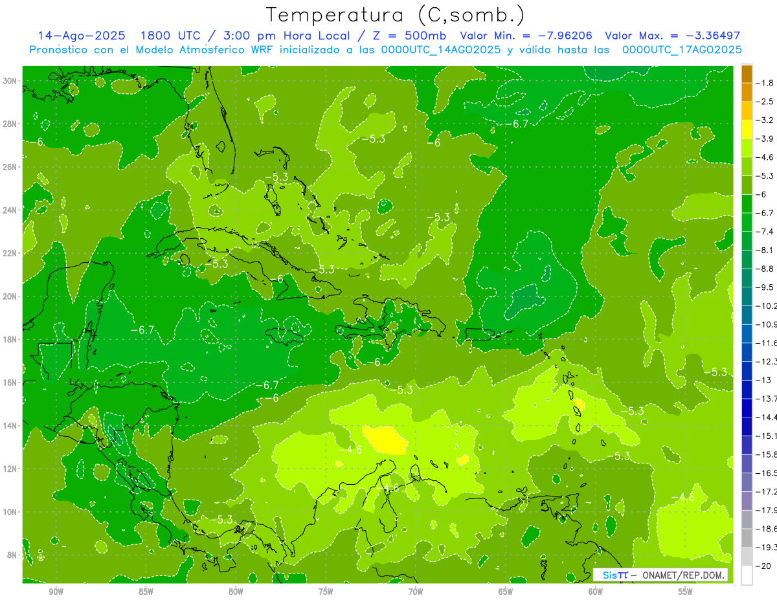
Task: Click the "90W" longitude axis label
Action: tap(56, 592)
